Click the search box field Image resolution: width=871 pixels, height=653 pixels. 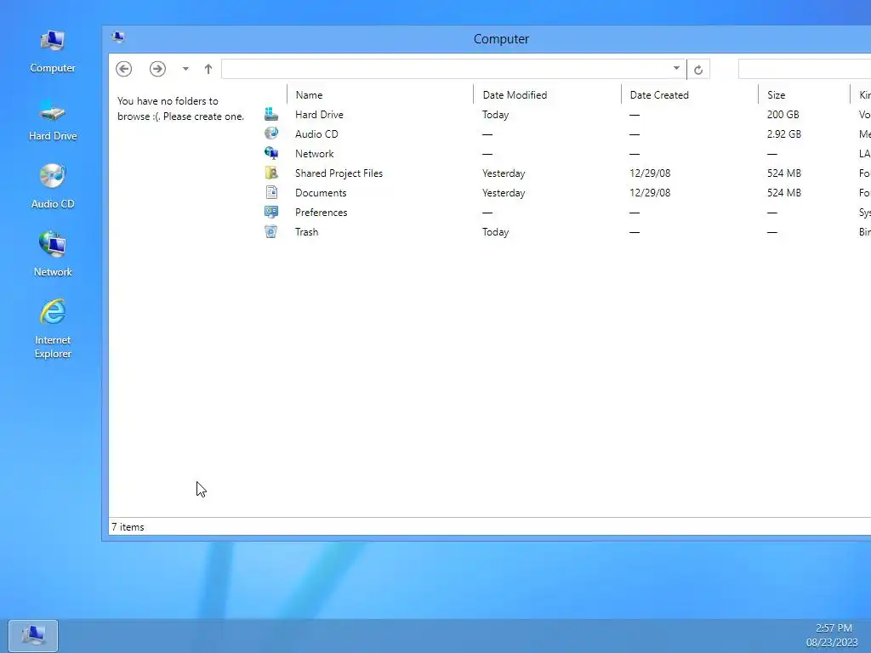tap(805, 69)
